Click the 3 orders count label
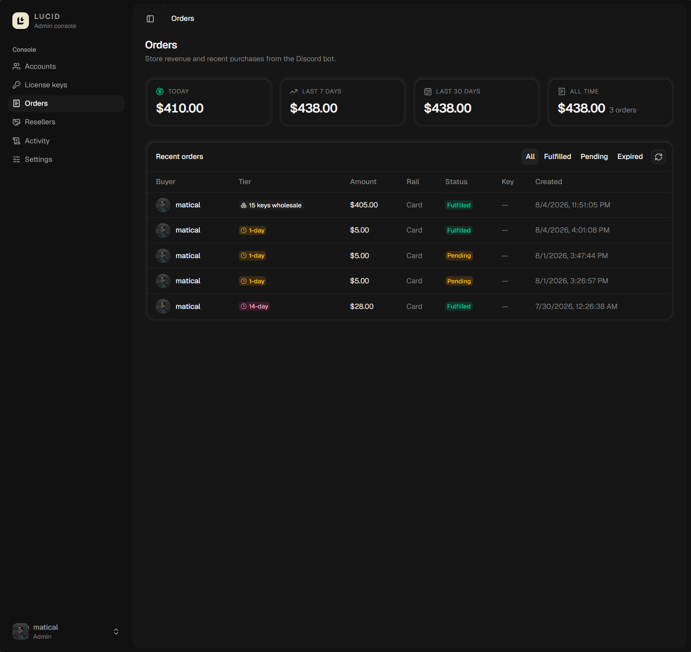The height and width of the screenshot is (652, 691). click(623, 110)
